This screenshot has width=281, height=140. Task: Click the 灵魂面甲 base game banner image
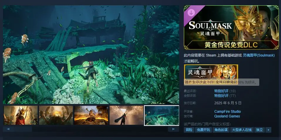point(211,72)
